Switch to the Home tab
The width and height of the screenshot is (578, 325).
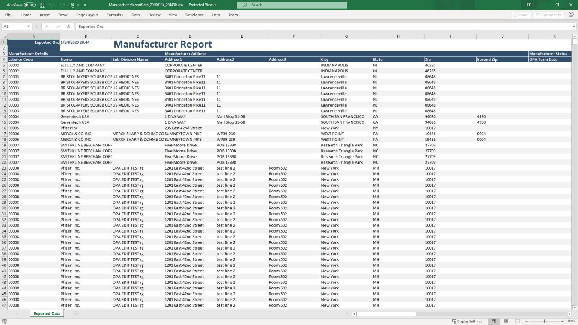(26, 15)
